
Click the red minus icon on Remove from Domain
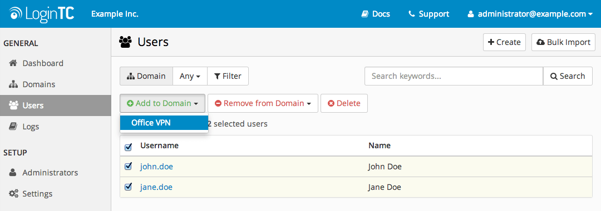pyautogui.click(x=218, y=103)
